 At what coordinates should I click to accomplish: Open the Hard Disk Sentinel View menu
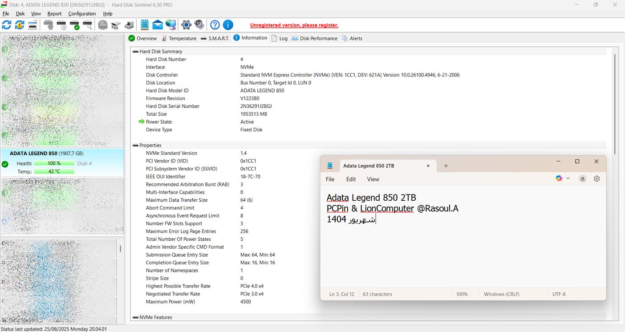click(x=36, y=14)
